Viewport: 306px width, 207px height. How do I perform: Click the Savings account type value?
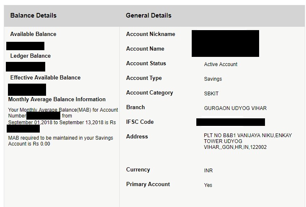(213, 79)
